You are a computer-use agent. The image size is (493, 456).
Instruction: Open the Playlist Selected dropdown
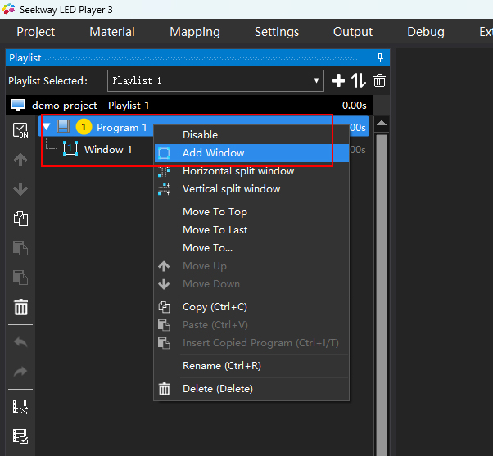[215, 81]
